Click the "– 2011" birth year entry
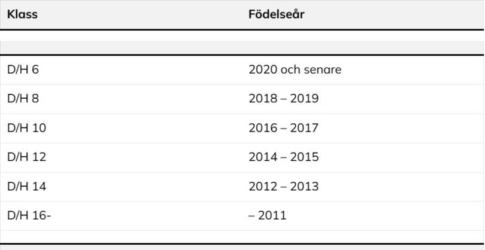The width and height of the screenshot is (485, 250). (268, 215)
